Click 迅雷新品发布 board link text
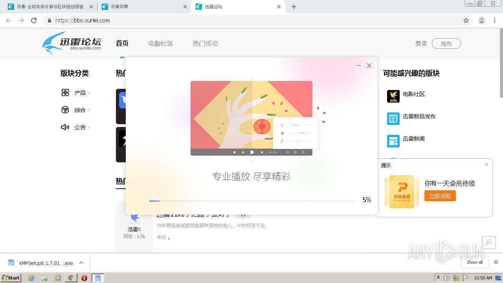The height and width of the screenshot is (283, 503). point(419,116)
